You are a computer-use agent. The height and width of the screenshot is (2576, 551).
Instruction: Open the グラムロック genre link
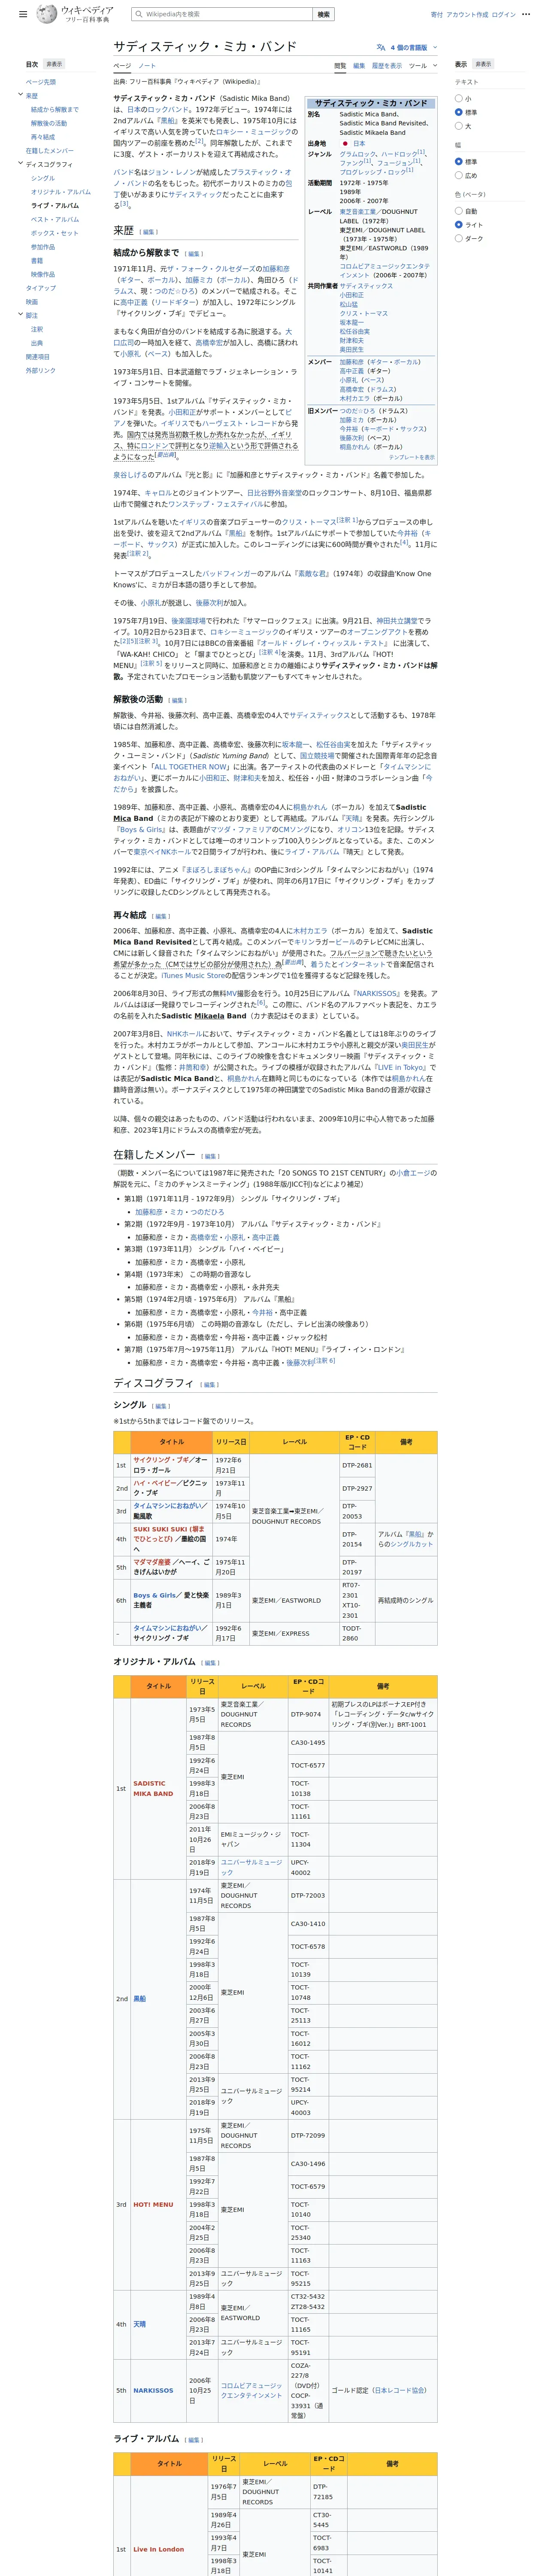tap(357, 155)
